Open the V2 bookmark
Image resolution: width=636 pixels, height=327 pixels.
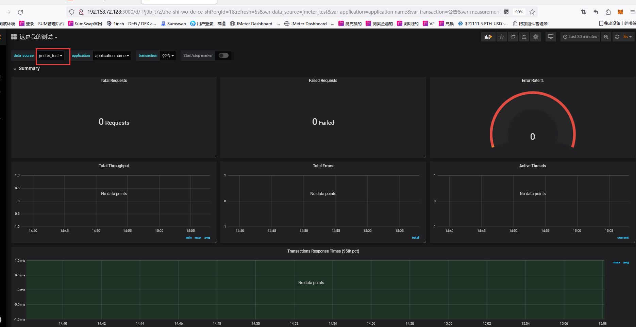[429, 23]
